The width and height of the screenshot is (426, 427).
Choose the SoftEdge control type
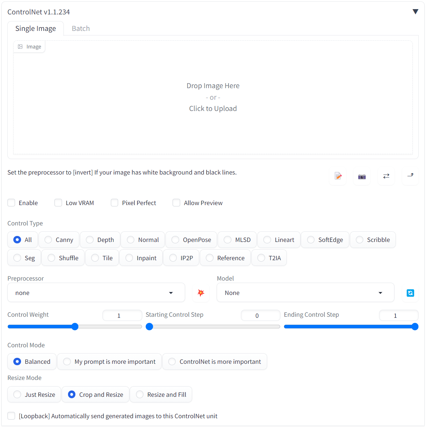coord(325,240)
